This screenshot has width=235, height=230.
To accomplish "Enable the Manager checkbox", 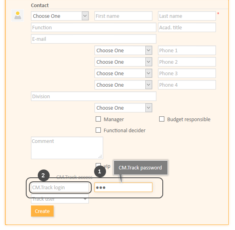I will (x=98, y=119).
